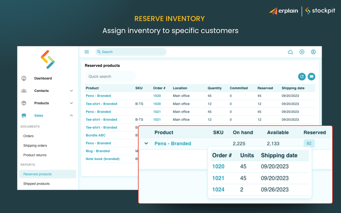The height and width of the screenshot is (213, 341).
Task: Open Orders under Documents
Action: click(29, 136)
